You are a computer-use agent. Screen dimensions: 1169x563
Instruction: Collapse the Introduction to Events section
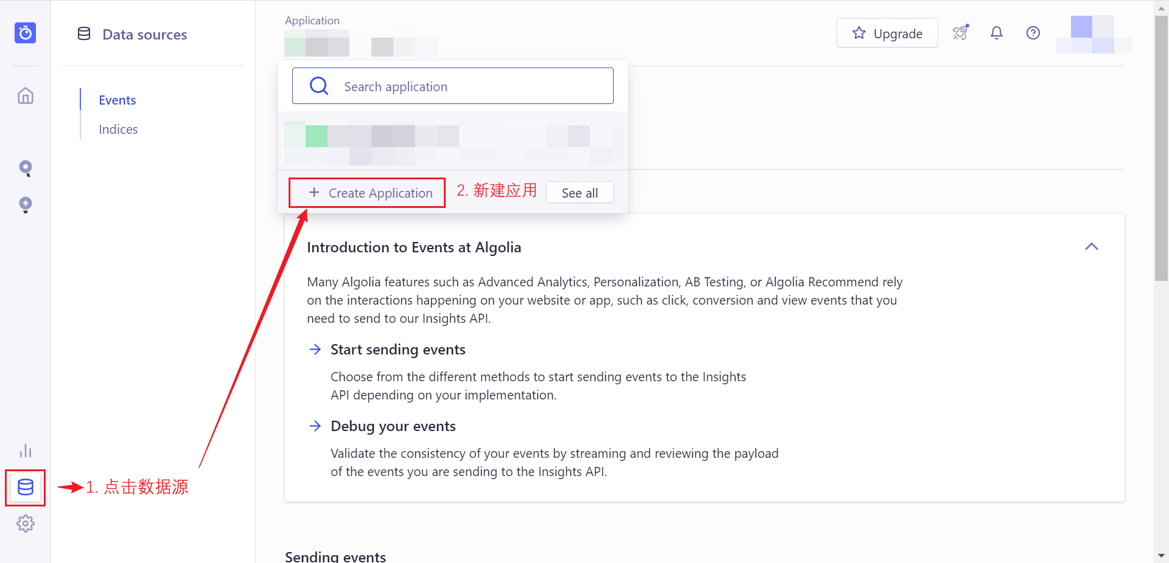[x=1091, y=247]
